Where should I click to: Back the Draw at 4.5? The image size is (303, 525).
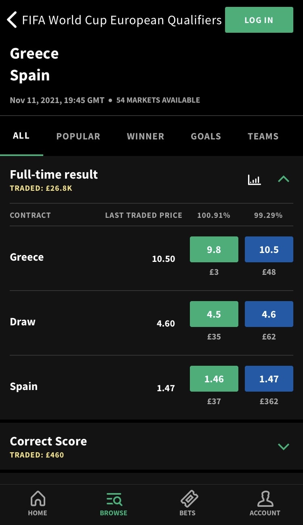coord(214,314)
